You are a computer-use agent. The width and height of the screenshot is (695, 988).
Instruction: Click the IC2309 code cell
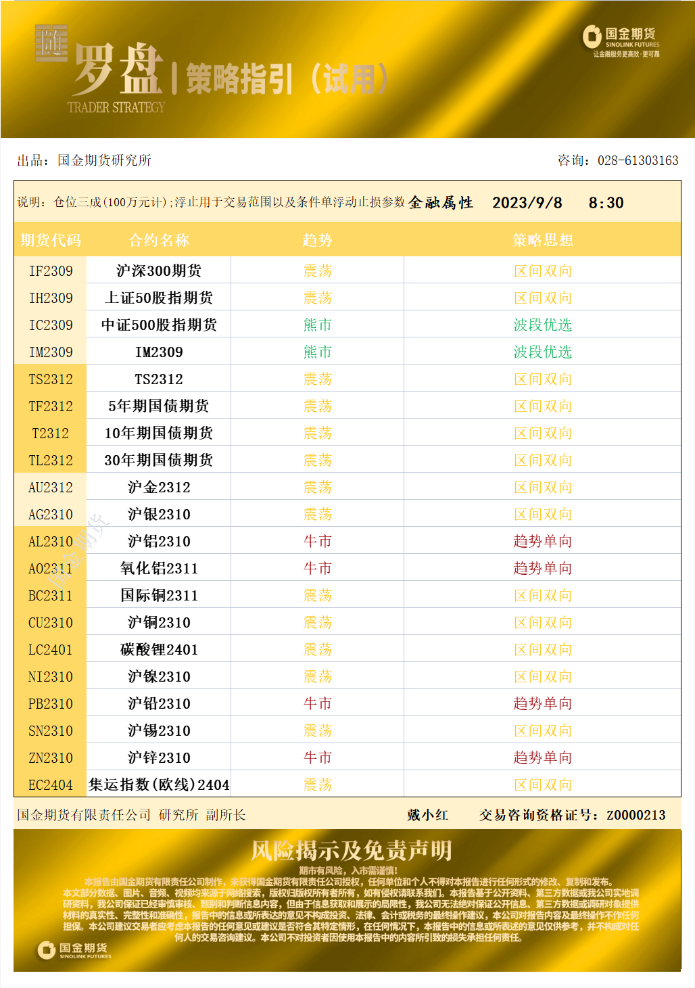pos(51,325)
